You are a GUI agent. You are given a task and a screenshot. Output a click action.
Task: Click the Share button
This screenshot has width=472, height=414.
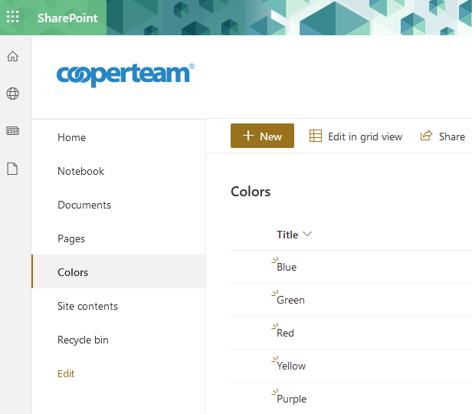[x=443, y=136]
